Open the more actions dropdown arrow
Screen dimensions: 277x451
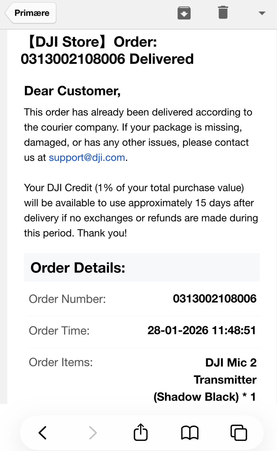click(262, 13)
